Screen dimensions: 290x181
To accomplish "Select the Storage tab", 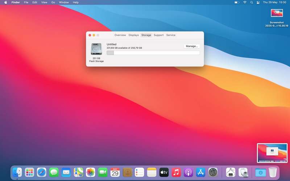I will coord(146,35).
